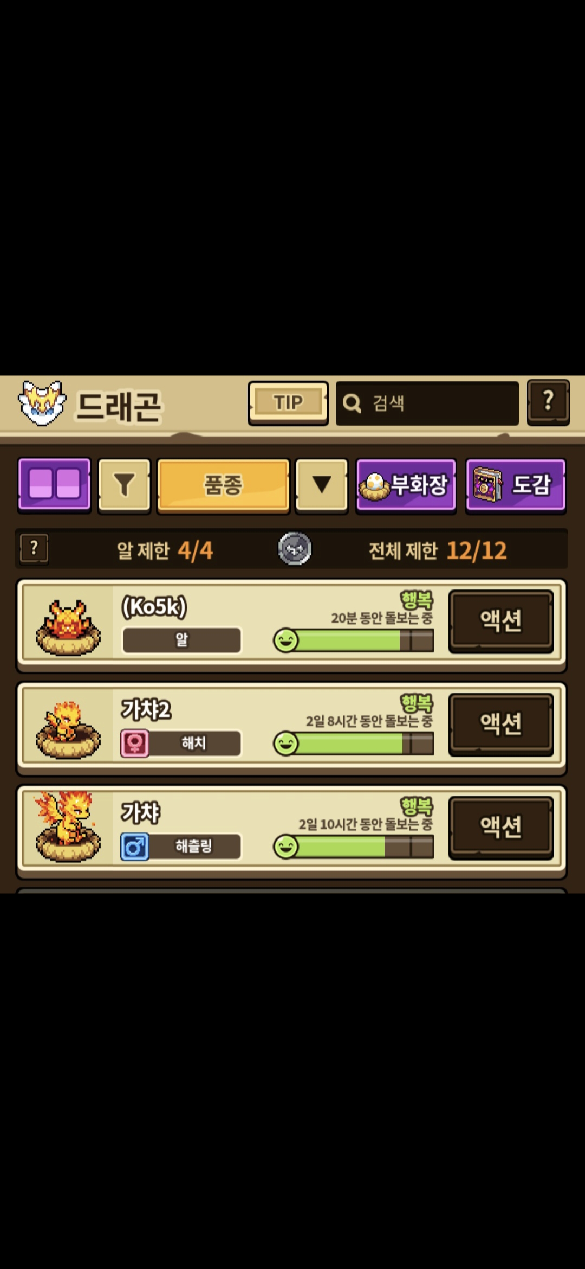Click the female gender icon on 가챠2
This screenshot has height=1269, width=585.
coord(135,743)
